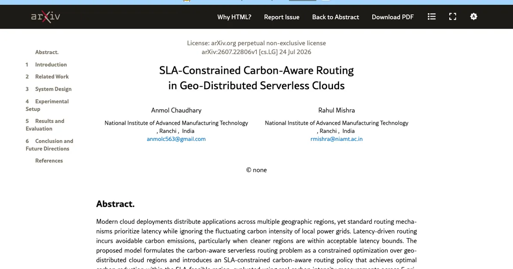Jump to 6 Conclusion and Future Directions

pos(49,145)
